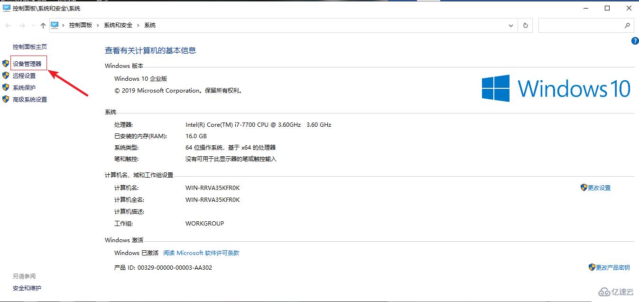Click the Forward navigation arrow
This screenshot has height=302, width=639.
[x=22, y=26]
